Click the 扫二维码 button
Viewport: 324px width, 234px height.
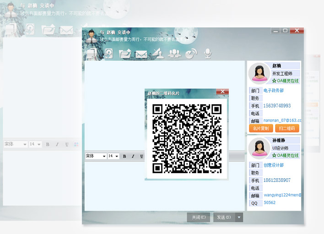pyautogui.click(x=287, y=128)
